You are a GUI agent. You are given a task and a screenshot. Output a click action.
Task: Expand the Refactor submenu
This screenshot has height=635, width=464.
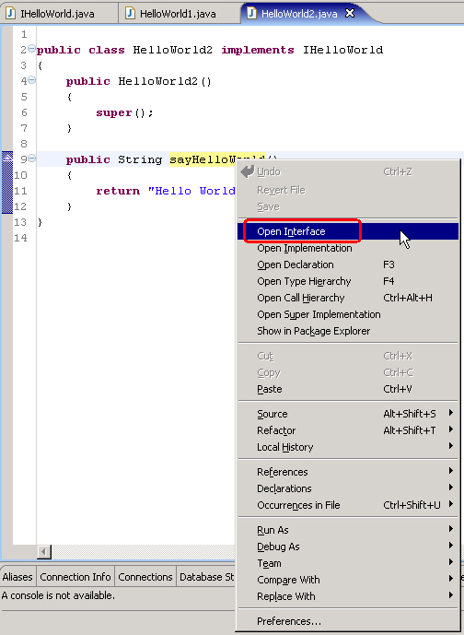click(348, 430)
